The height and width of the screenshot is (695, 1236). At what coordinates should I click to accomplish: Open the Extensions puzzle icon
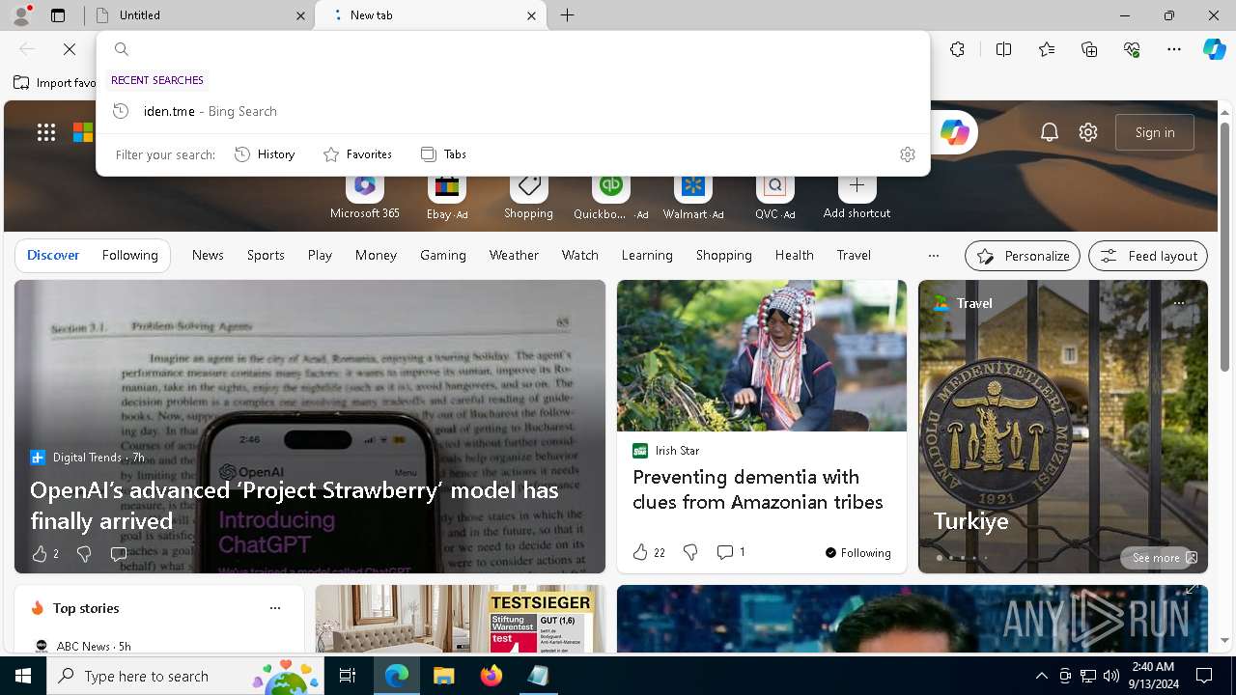pos(957,49)
